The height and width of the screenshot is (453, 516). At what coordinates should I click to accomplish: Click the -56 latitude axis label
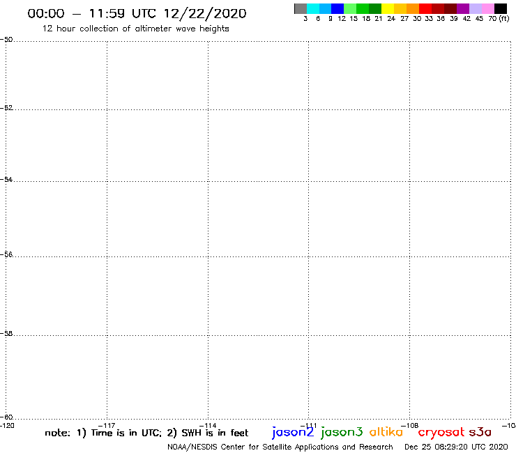pyautogui.click(x=6, y=254)
